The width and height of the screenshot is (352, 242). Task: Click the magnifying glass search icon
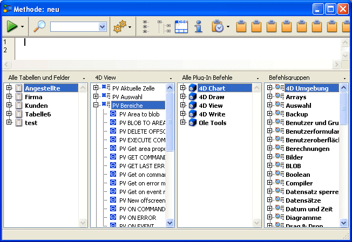pos(39,26)
